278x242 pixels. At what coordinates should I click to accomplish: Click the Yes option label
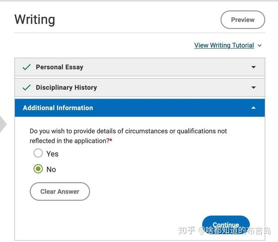(52, 154)
